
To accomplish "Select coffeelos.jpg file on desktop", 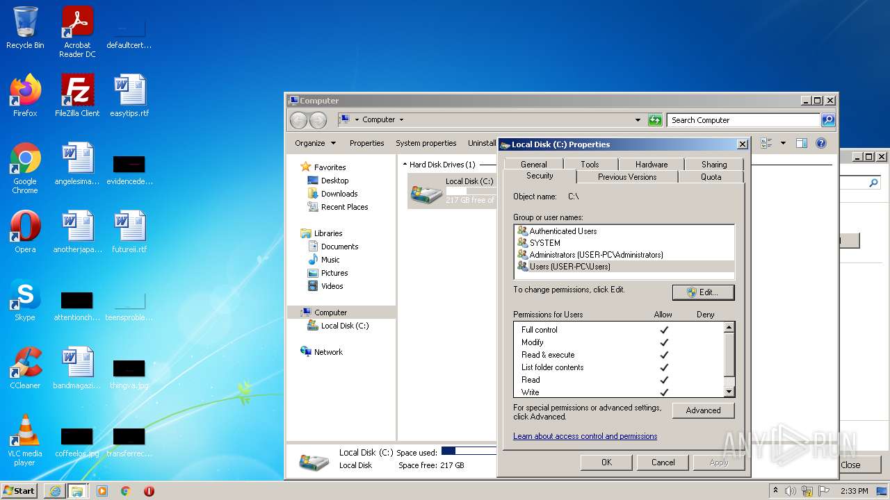I will tap(77, 442).
